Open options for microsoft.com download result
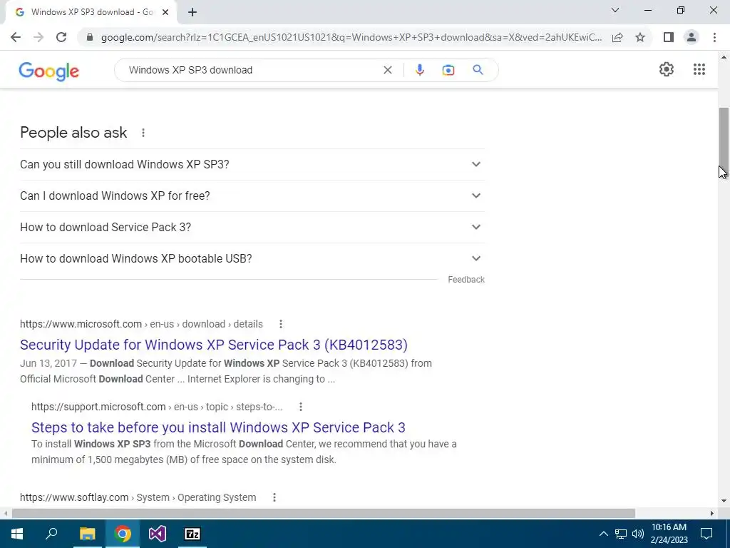The height and width of the screenshot is (548, 730). [x=281, y=324]
